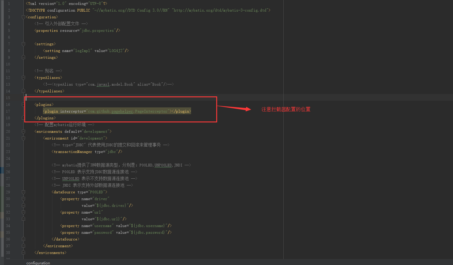The image size is (453, 265).
Task: Click the ${jdbc.driver} value text
Action: tap(111, 206)
